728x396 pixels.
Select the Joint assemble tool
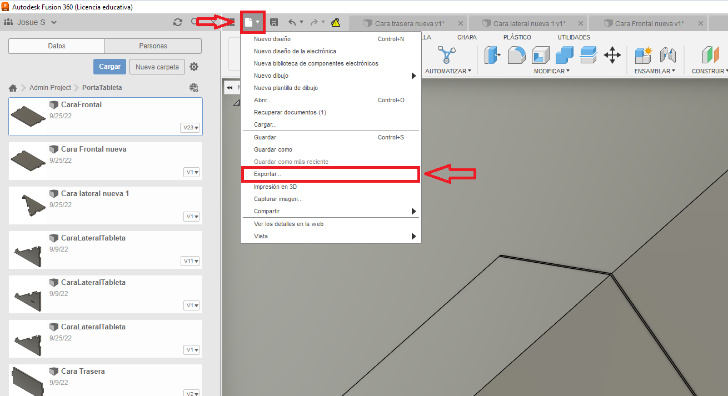(x=667, y=55)
